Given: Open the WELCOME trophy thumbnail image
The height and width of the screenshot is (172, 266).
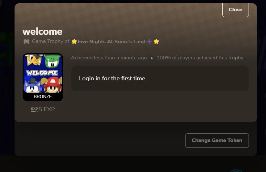Looking at the screenshot, I should pyautogui.click(x=43, y=74).
